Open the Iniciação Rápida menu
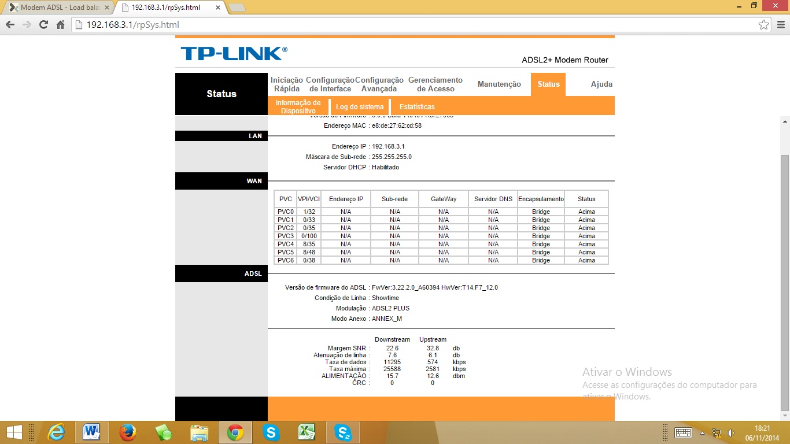 [x=287, y=84]
